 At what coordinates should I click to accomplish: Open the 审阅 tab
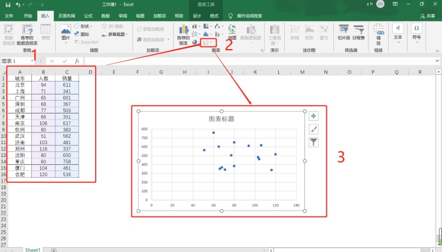[123, 16]
